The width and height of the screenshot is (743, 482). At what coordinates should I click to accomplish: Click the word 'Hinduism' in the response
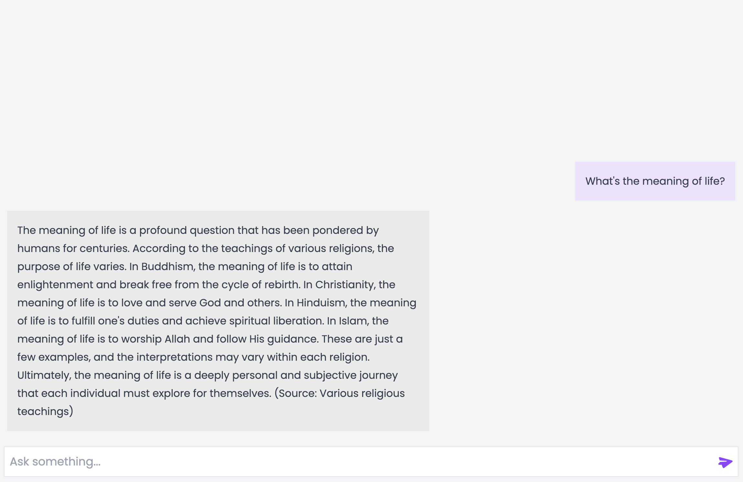click(321, 303)
